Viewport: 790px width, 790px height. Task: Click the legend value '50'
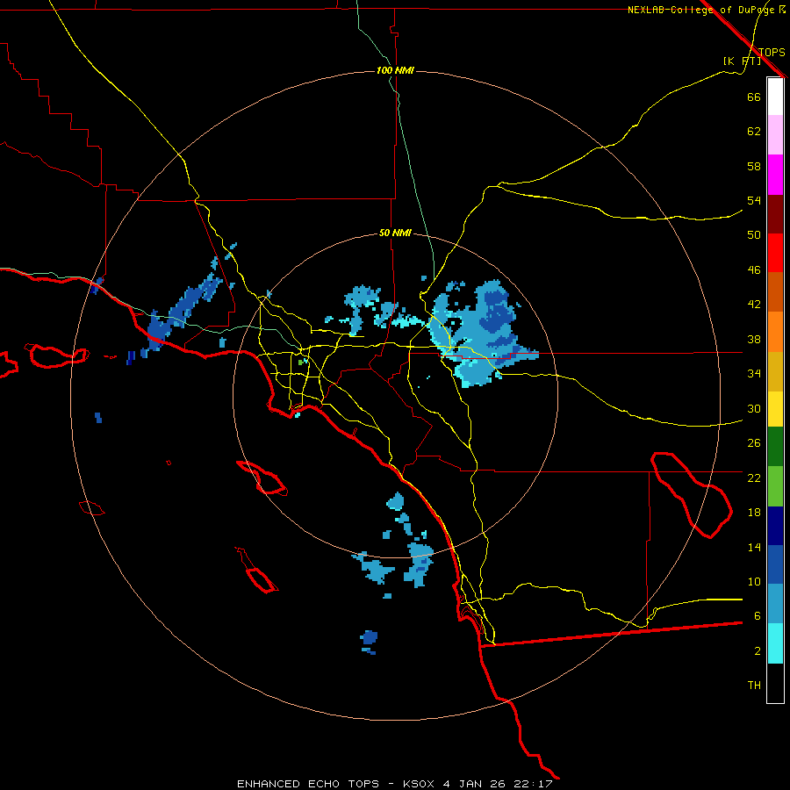(x=754, y=234)
